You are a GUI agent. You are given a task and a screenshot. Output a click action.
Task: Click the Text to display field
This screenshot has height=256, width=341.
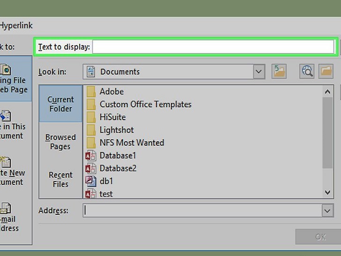tap(213, 47)
